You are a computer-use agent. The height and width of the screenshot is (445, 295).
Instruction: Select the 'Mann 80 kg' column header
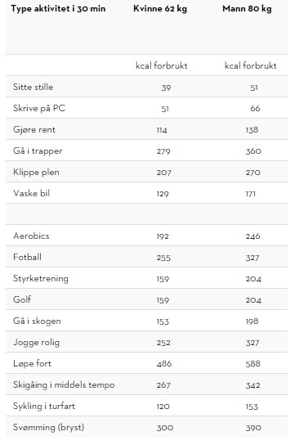pos(247,9)
